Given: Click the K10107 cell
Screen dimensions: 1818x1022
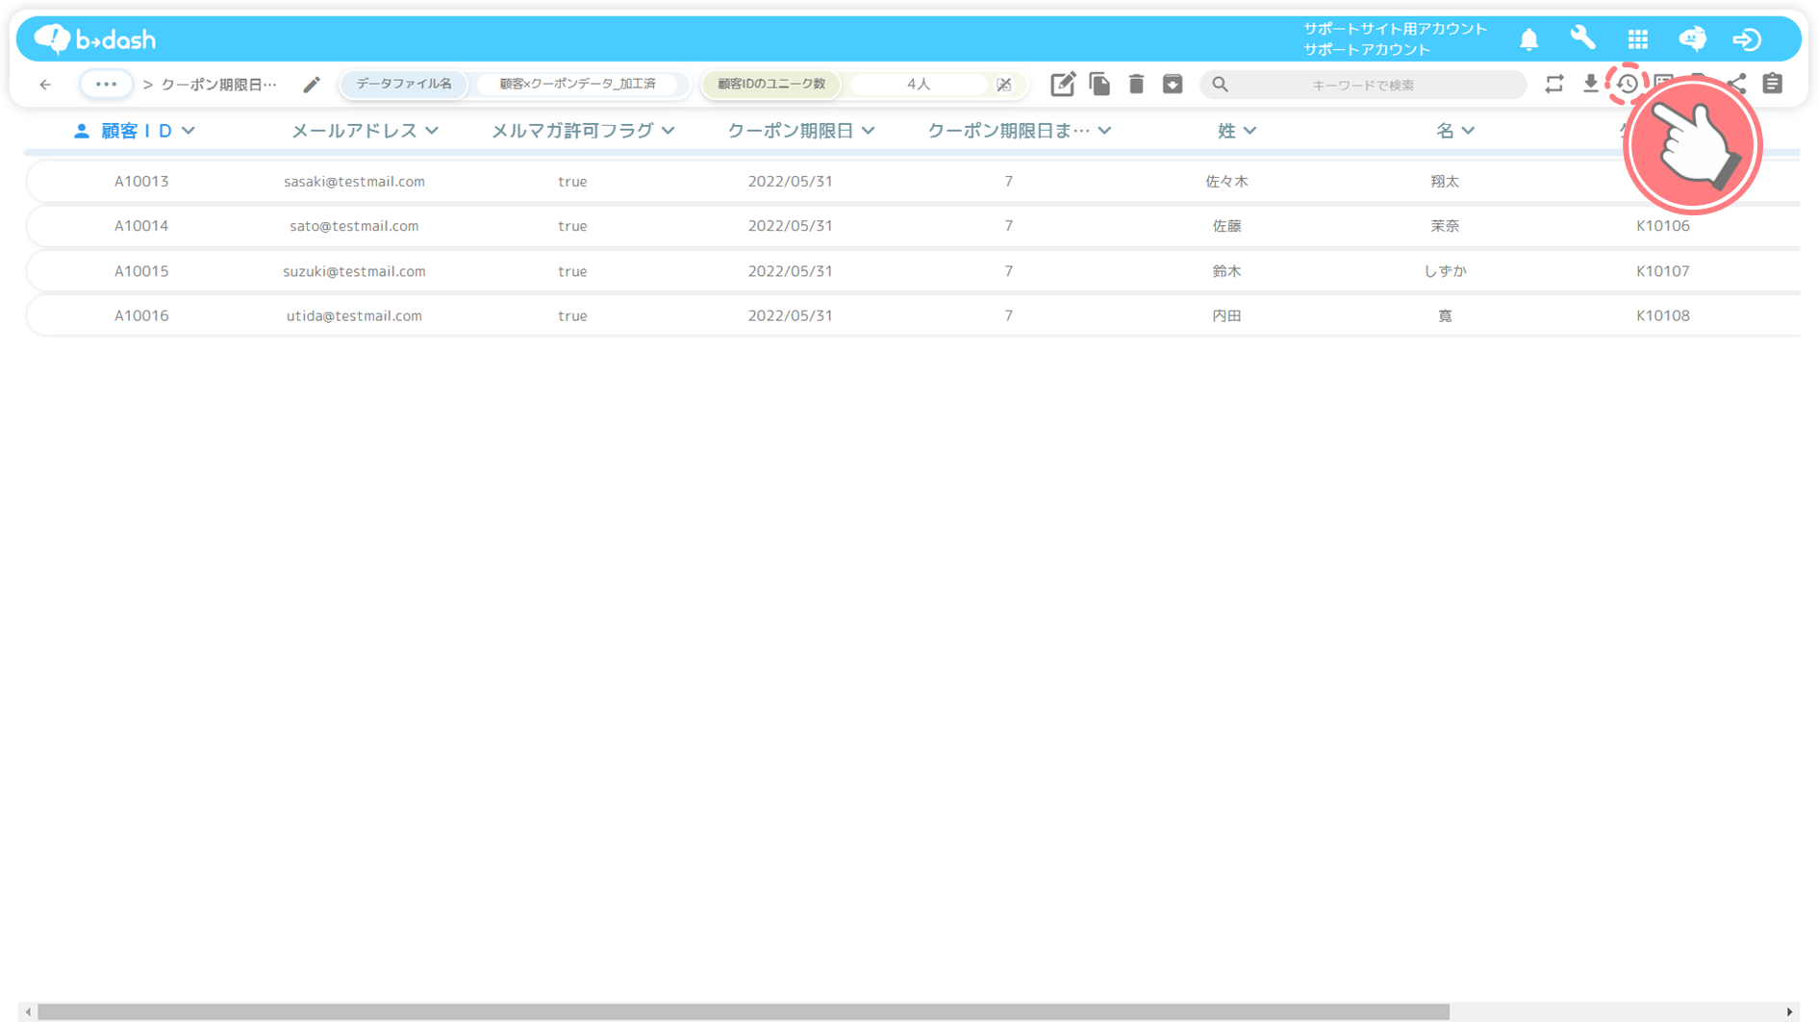Looking at the screenshot, I should coord(1662,271).
